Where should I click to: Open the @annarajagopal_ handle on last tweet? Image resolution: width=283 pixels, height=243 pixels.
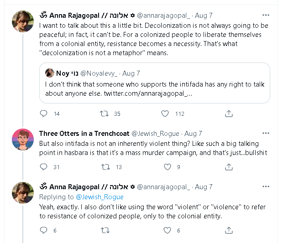163,186
